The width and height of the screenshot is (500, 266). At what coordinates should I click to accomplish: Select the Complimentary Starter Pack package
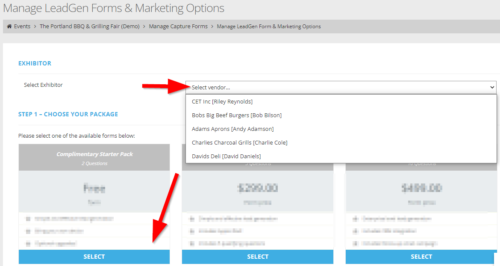(x=94, y=257)
